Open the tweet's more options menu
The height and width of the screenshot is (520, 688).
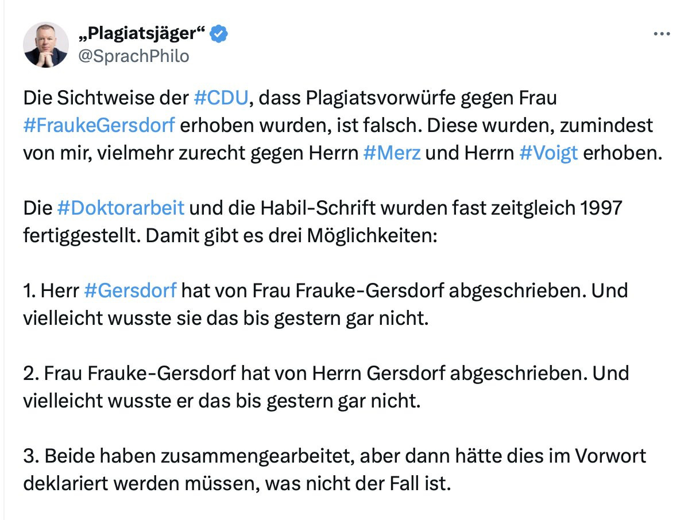tap(662, 34)
